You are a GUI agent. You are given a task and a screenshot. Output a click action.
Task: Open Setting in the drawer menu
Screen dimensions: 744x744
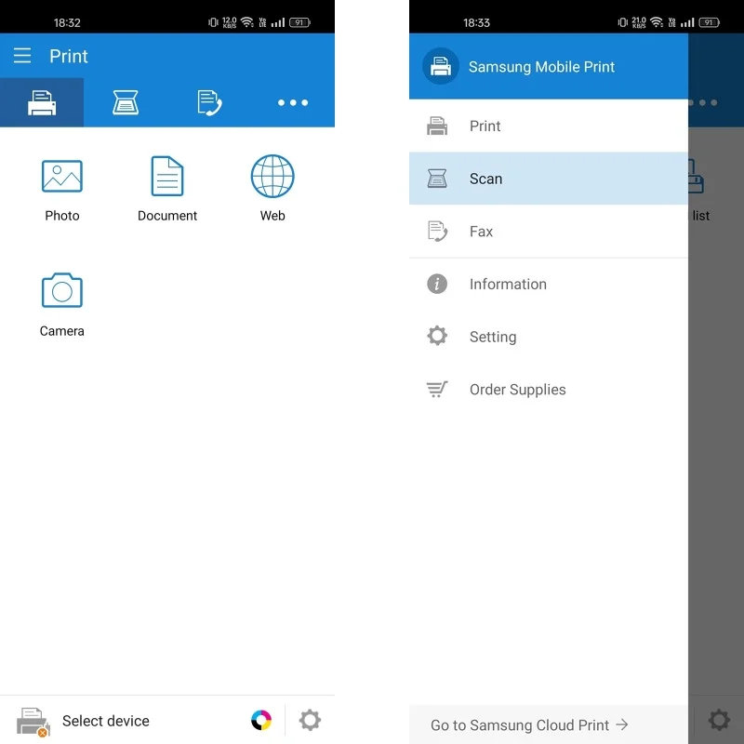coord(549,337)
